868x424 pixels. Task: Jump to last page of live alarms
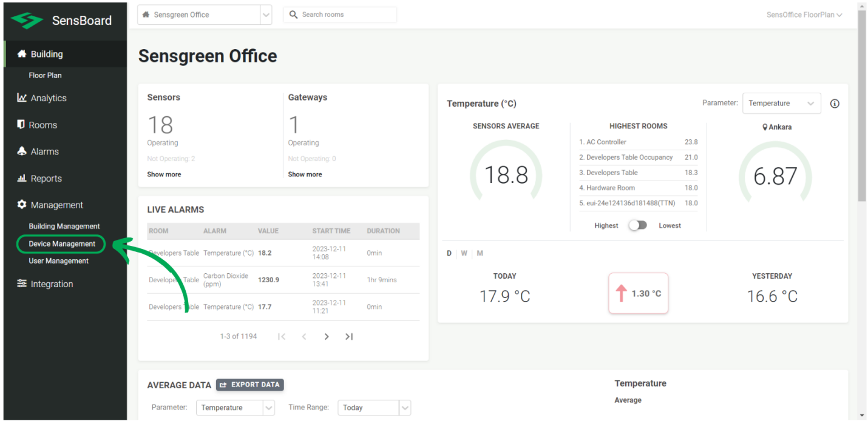[349, 337]
